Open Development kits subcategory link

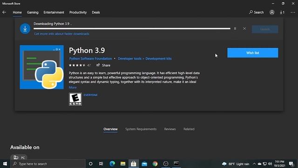[x=158, y=59]
